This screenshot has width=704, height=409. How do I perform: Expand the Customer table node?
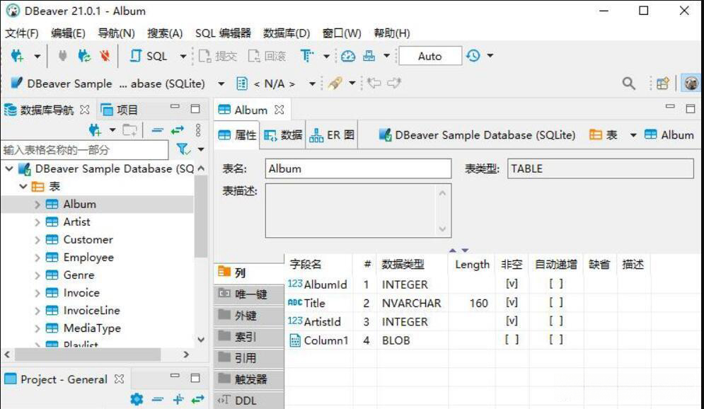37,240
